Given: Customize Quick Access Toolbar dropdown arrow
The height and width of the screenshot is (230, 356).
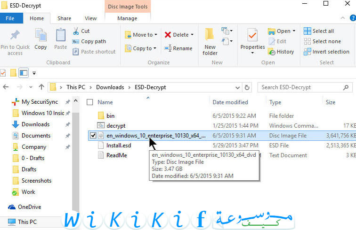Looking at the screenshot, I should (34, 73).
